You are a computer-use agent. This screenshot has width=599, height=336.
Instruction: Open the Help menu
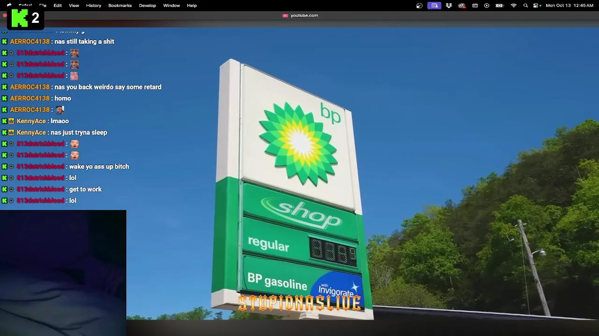(192, 6)
